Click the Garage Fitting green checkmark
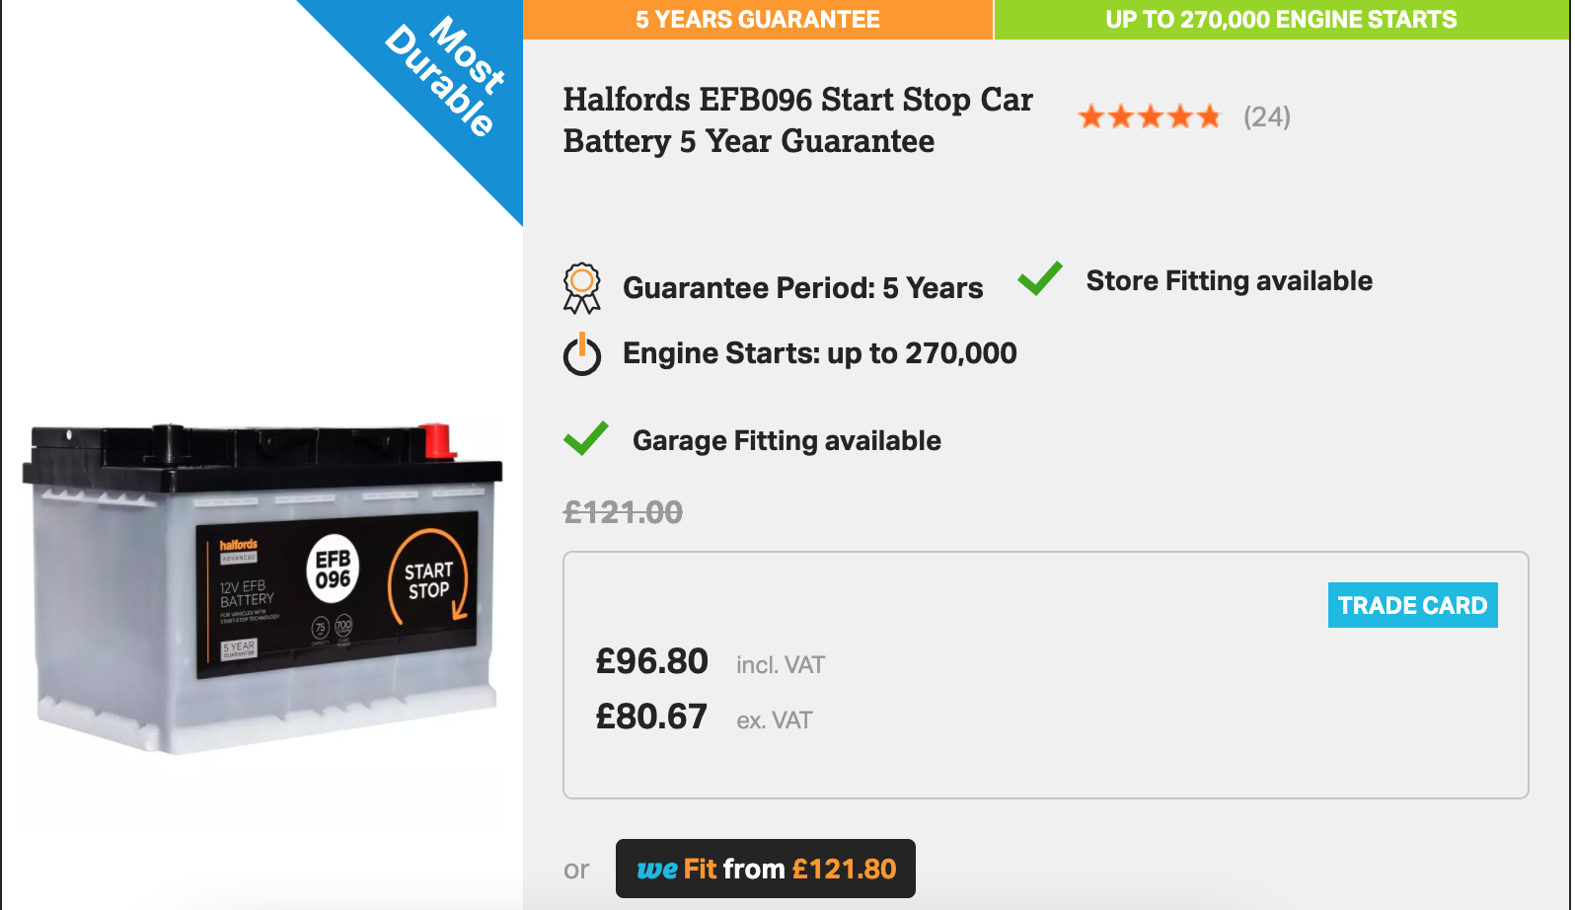The image size is (1575, 910). (586, 438)
